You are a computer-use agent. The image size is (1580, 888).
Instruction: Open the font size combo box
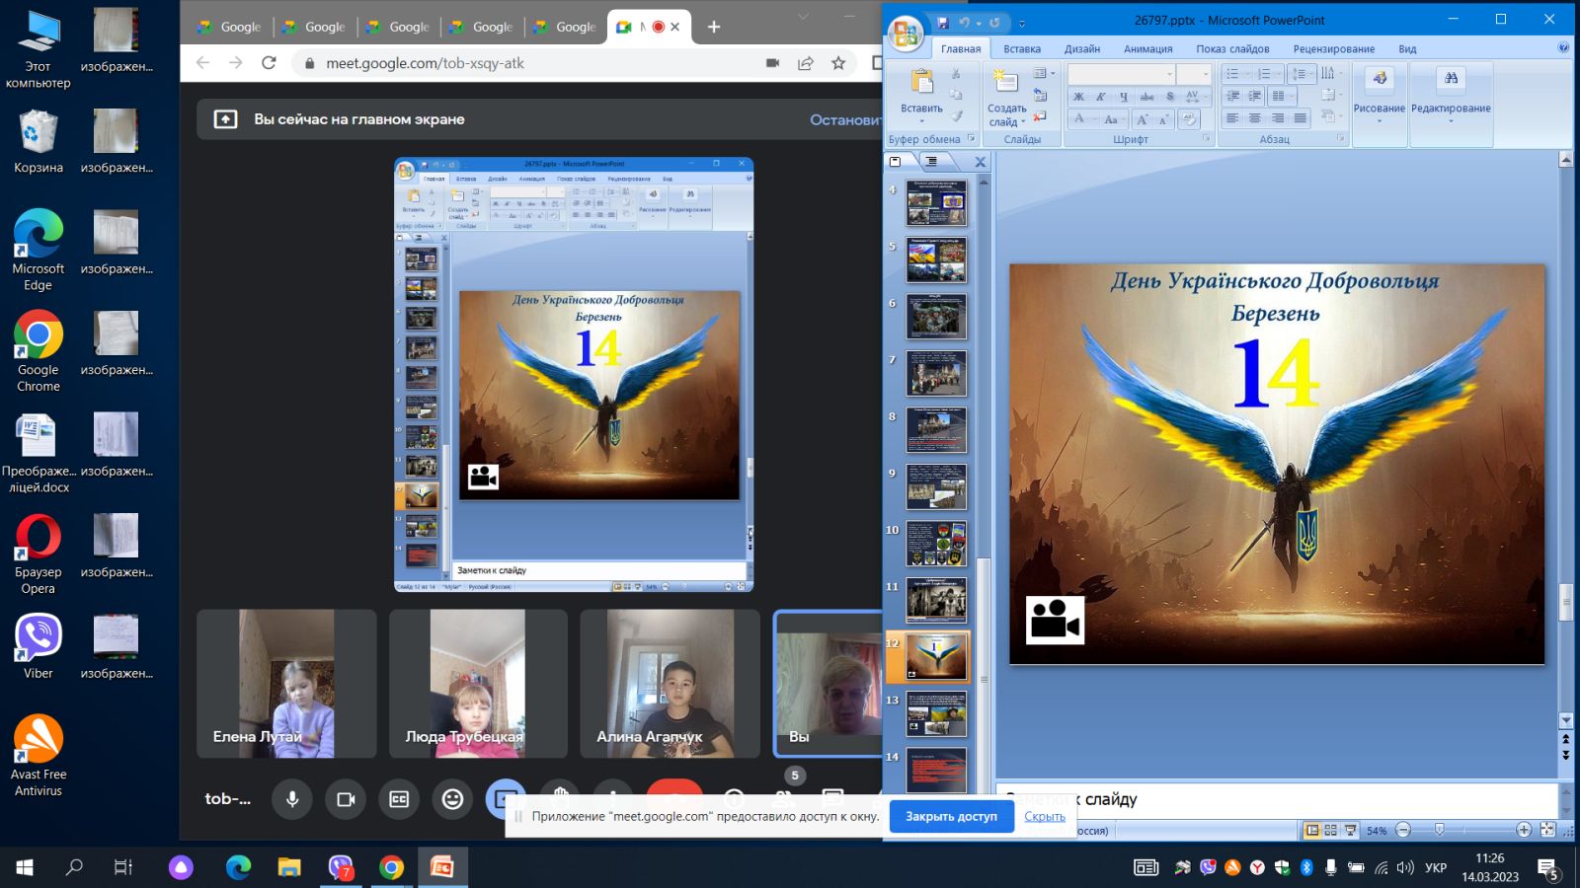(x=1193, y=74)
